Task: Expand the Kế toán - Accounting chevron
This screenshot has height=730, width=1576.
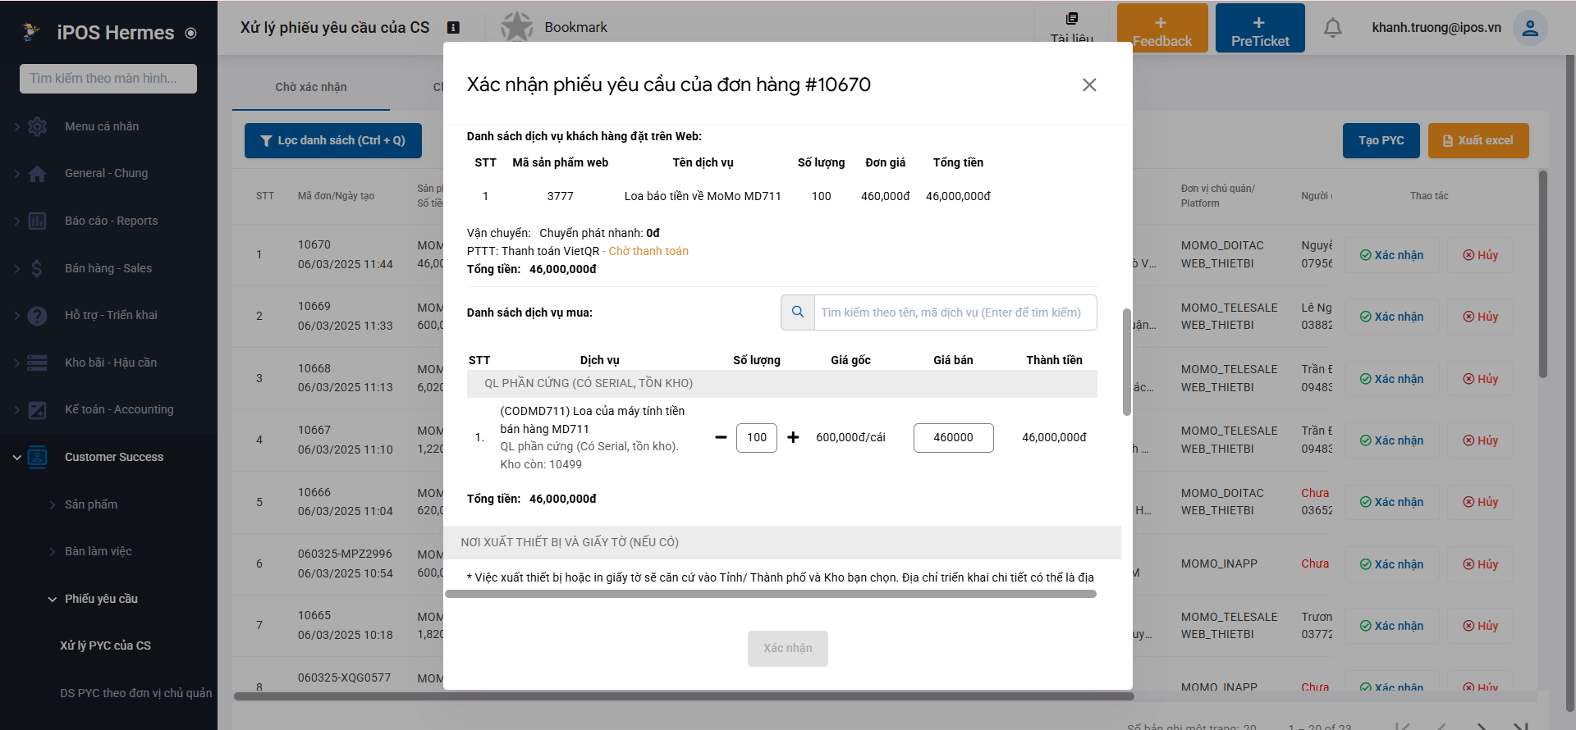Action: click(x=16, y=410)
